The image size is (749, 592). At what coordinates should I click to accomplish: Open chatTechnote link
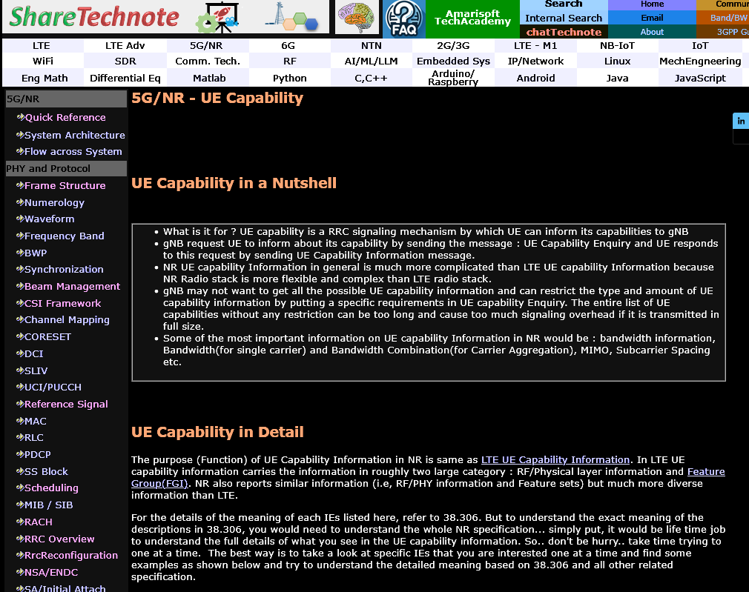(x=564, y=32)
